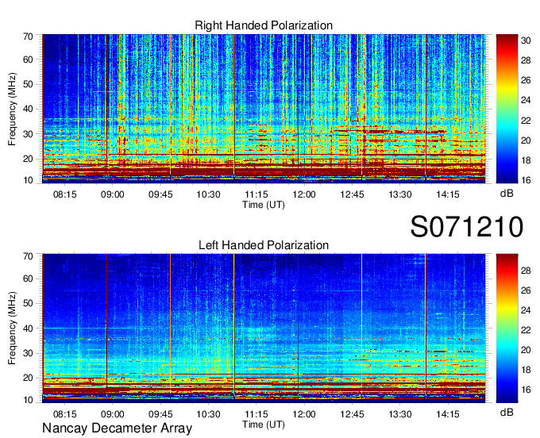This screenshot has width=540, height=438.
Task: Click 08:15 time tick of Right Handed plot
Action: pos(65,194)
